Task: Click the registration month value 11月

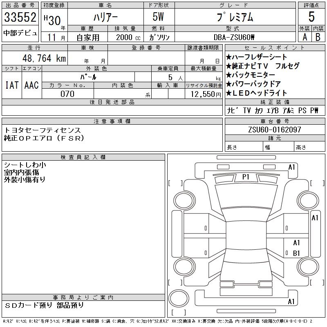Action: coord(56,38)
